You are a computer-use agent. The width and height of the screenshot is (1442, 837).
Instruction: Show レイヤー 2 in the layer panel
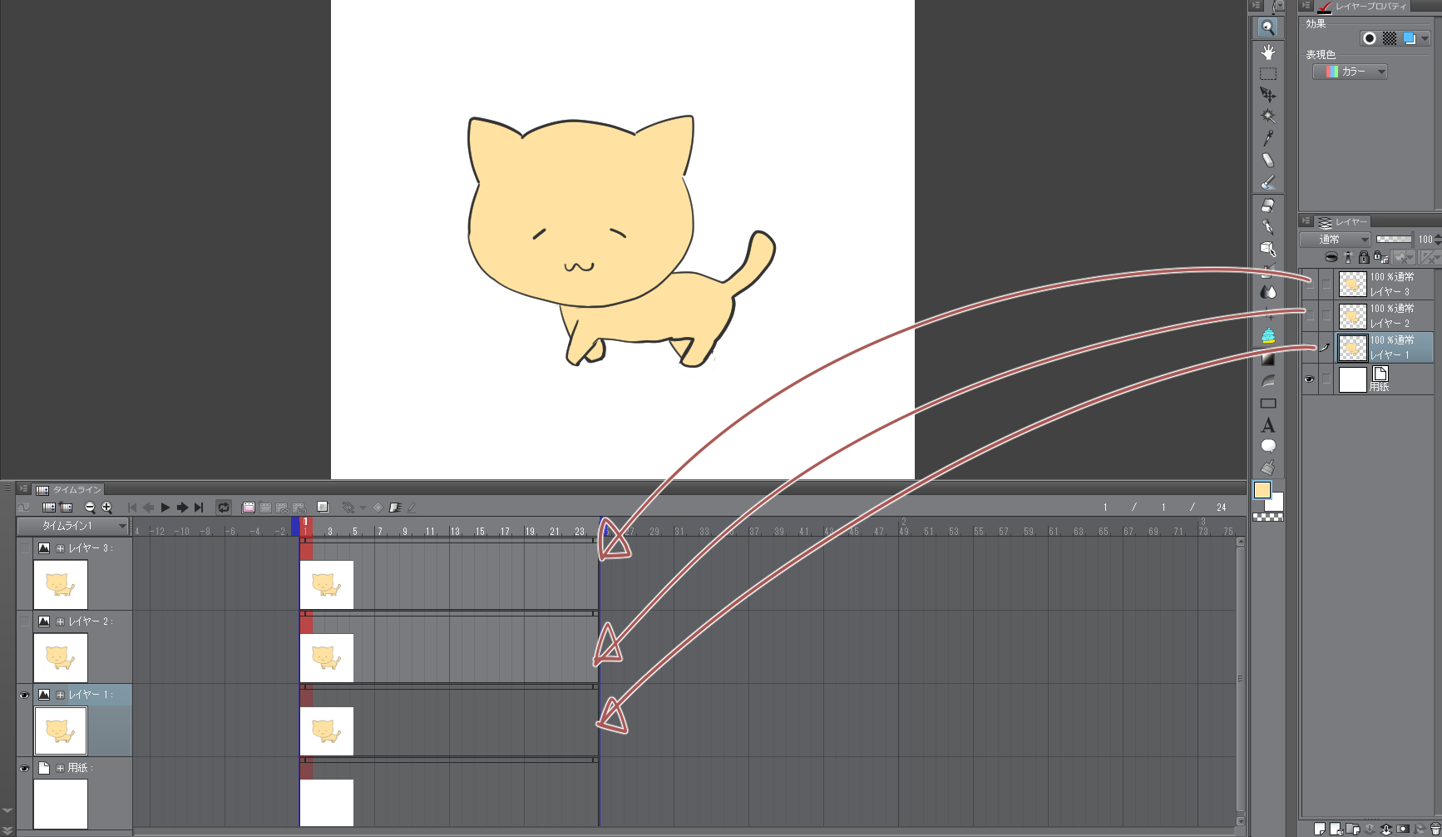1310,316
